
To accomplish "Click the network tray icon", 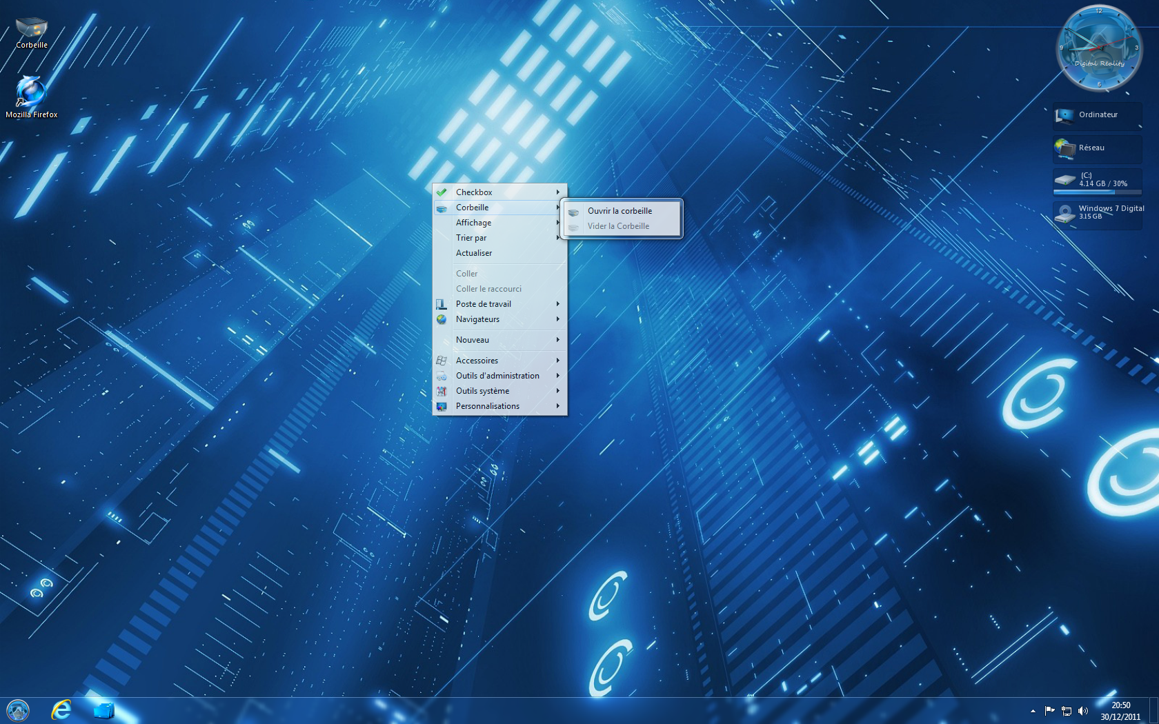I will pyautogui.click(x=1067, y=711).
